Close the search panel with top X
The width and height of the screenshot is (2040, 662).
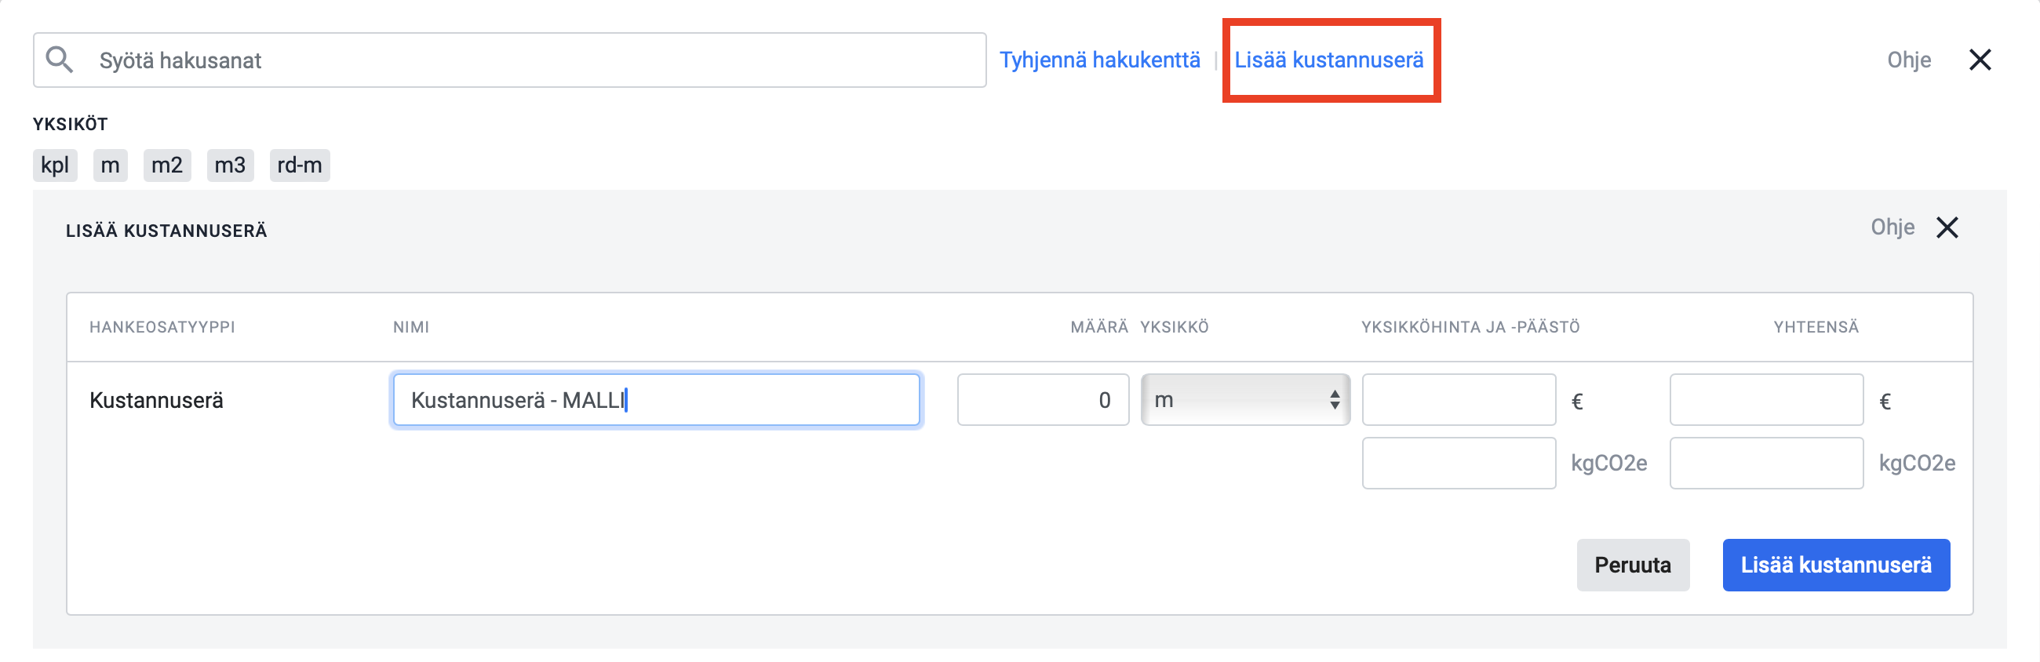click(x=1980, y=60)
